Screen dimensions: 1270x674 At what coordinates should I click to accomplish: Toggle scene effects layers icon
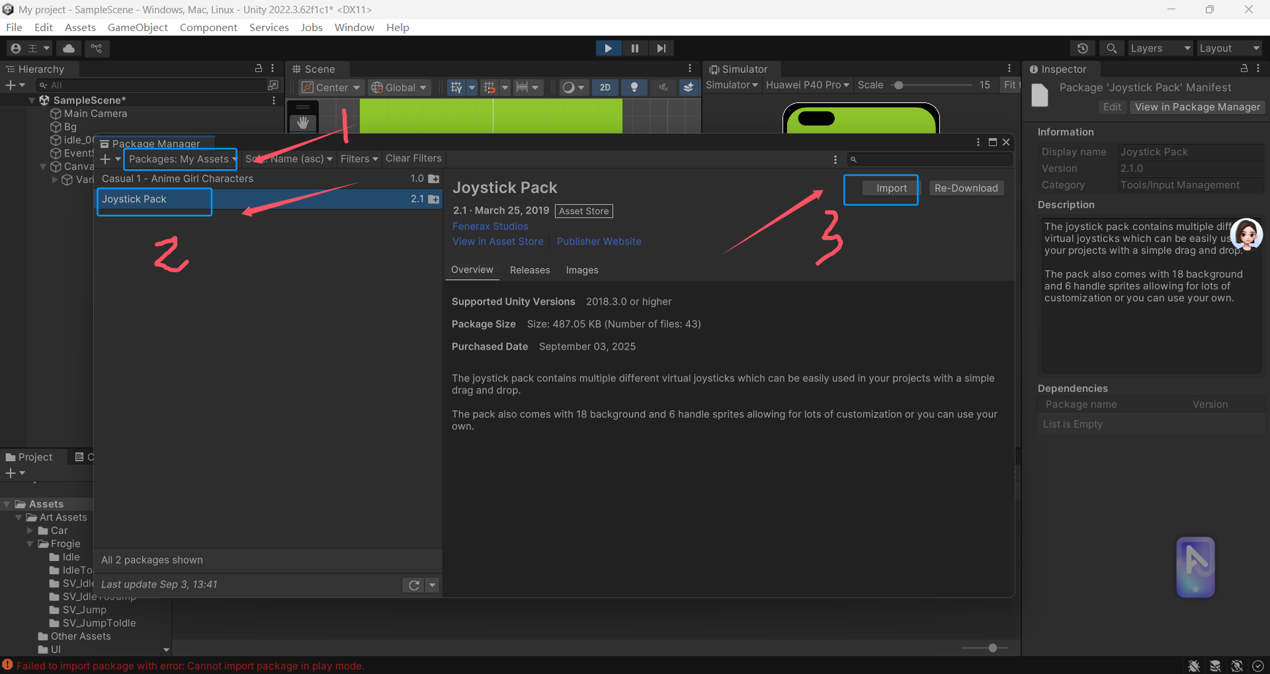689,87
